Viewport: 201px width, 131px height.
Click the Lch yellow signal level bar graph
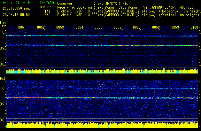pyautogui.click(x=102, y=71)
